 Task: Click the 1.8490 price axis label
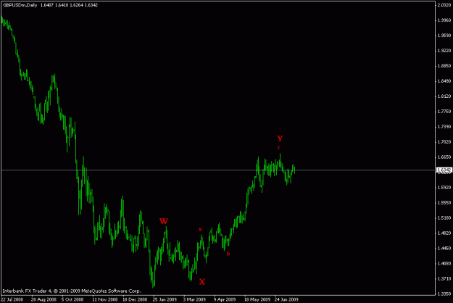[x=444, y=81]
